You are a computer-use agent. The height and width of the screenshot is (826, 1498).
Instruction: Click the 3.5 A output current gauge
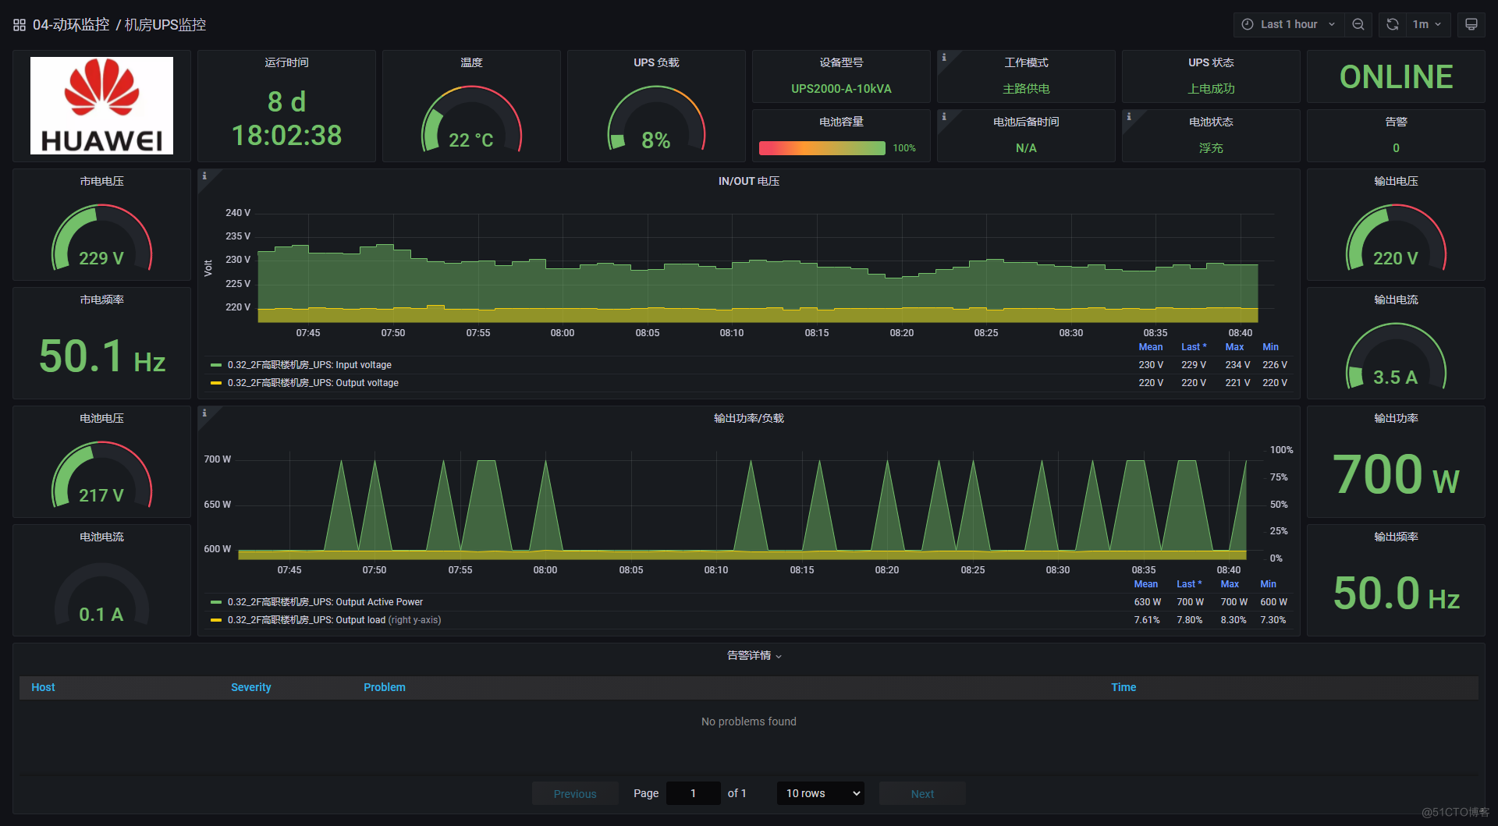point(1396,356)
